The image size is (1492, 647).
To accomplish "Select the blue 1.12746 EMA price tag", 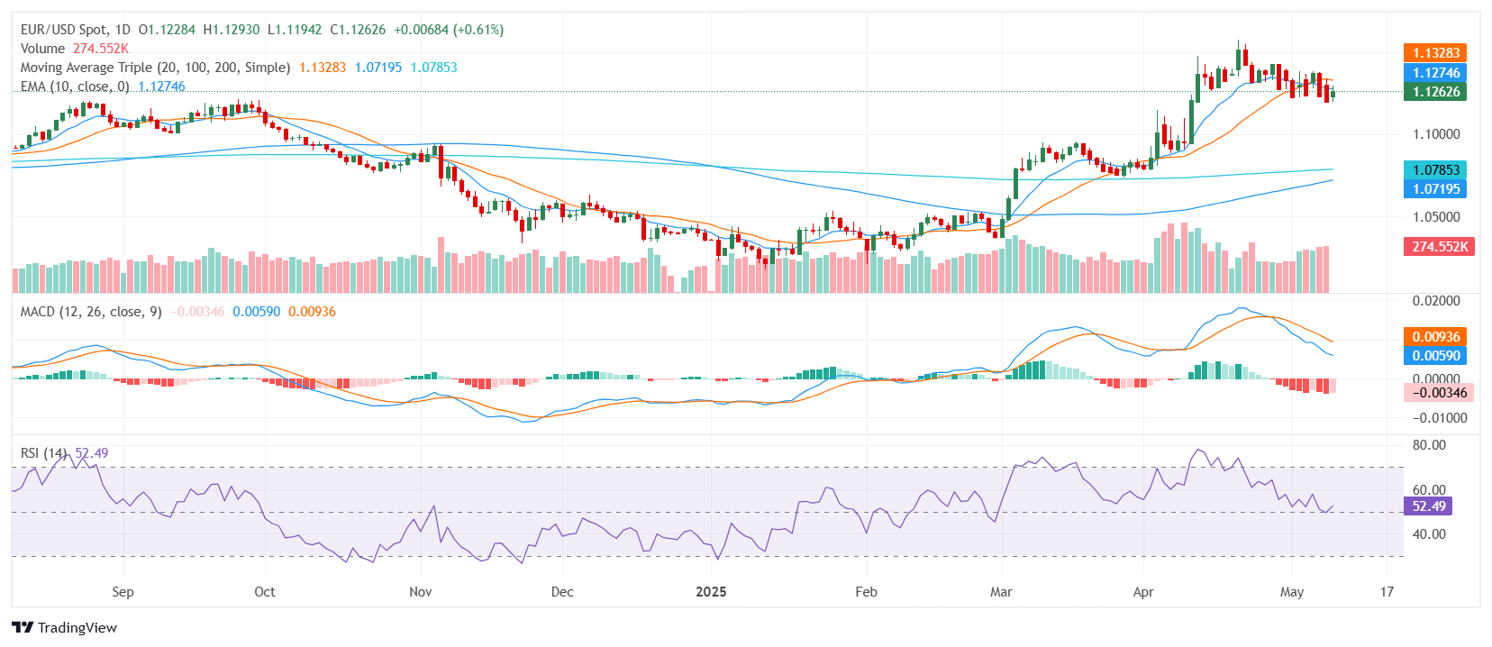I will [1435, 73].
